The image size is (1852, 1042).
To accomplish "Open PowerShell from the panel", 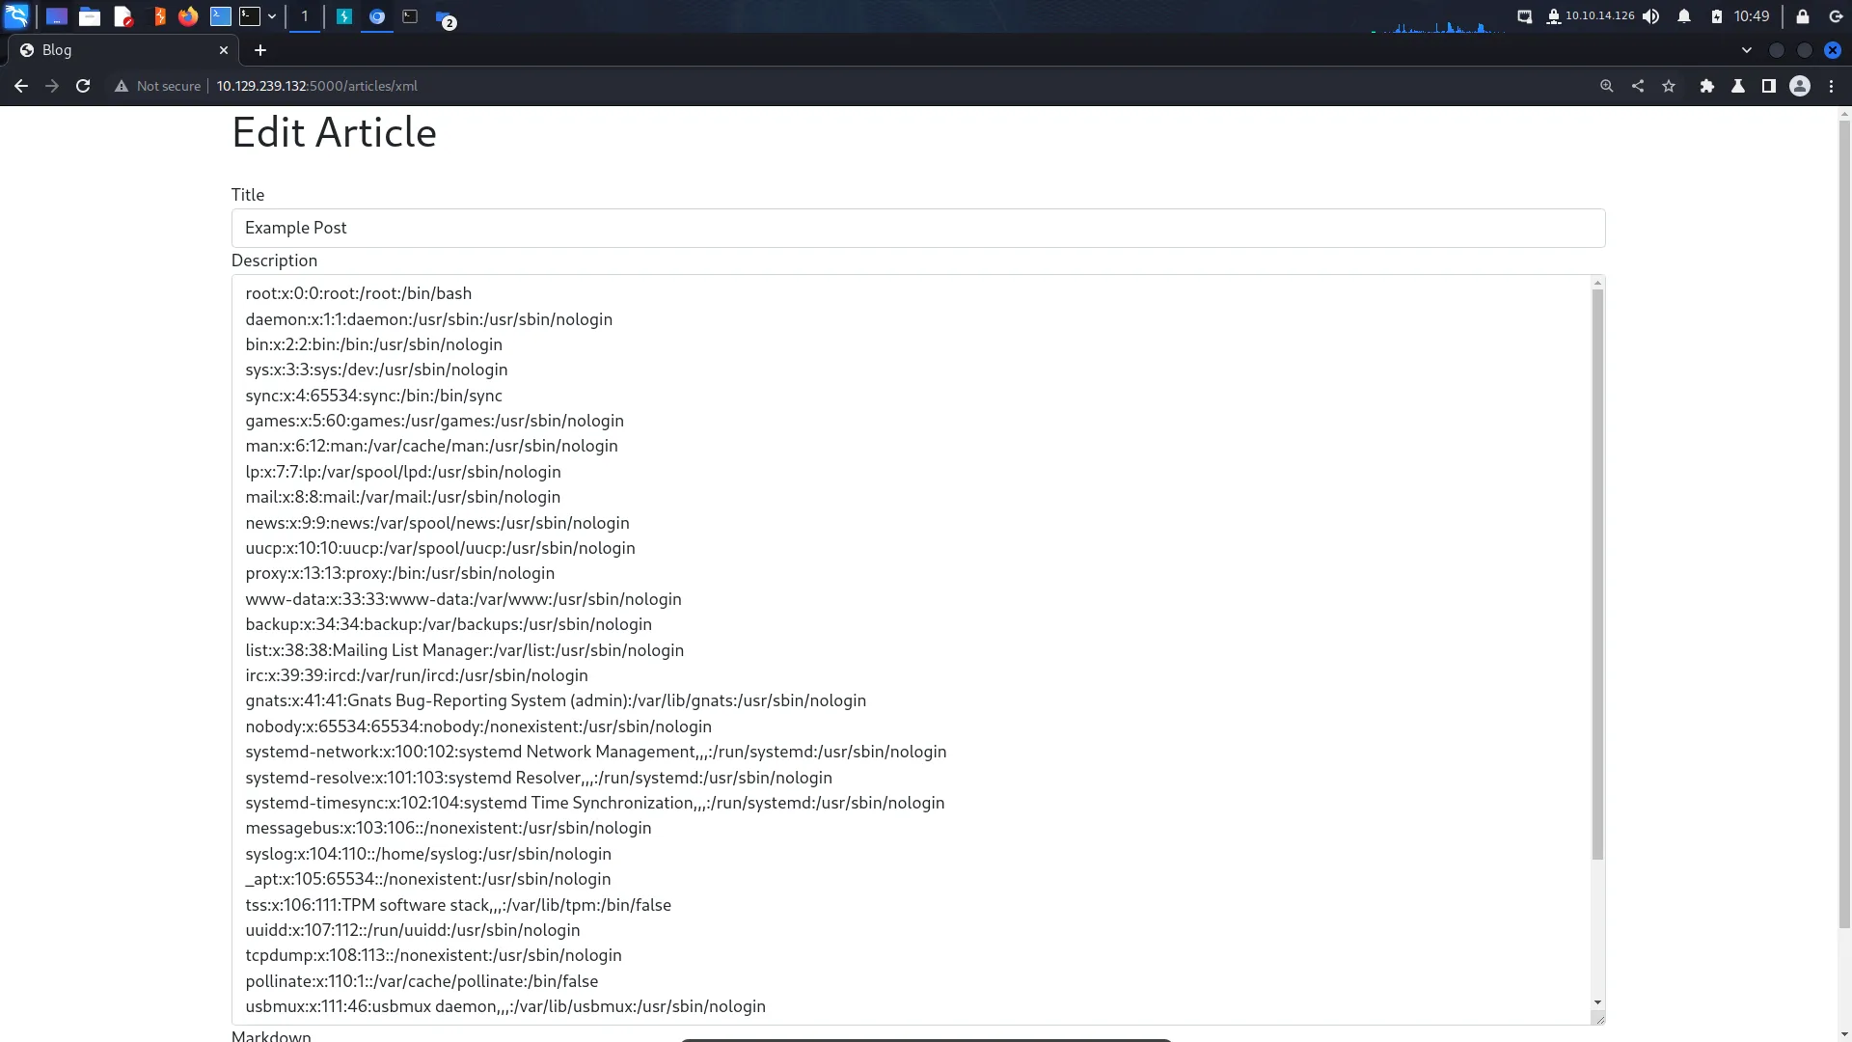I will tap(221, 16).
